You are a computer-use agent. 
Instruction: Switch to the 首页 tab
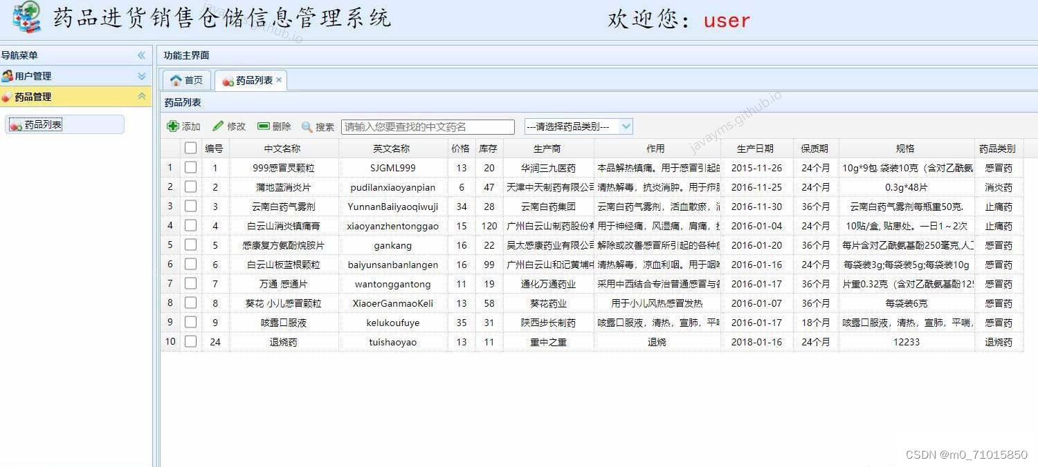pyautogui.click(x=186, y=80)
